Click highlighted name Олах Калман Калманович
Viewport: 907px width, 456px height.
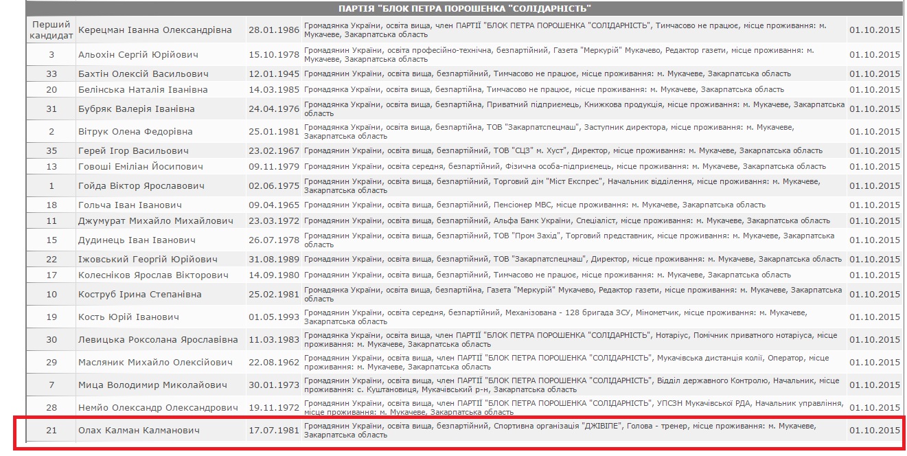pos(139,430)
